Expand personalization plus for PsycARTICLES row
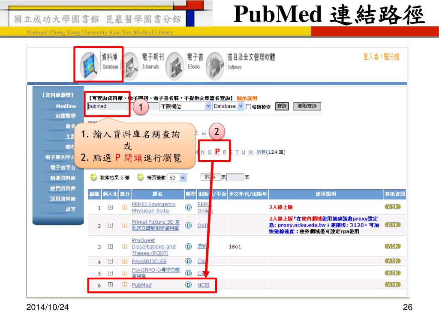Image resolution: width=439 pixels, height=329 pixels. pos(110,261)
